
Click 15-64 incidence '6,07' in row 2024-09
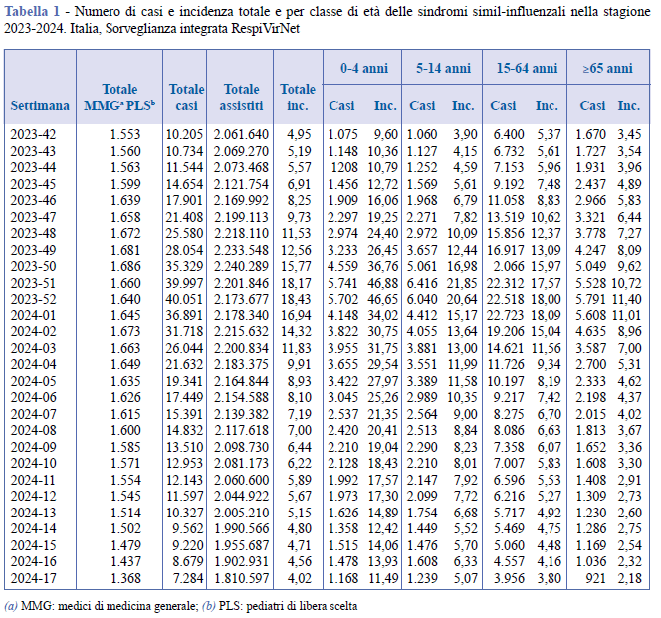tap(549, 447)
